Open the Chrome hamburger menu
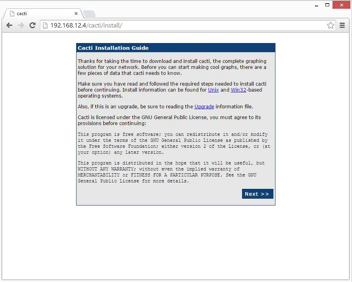The width and height of the screenshot is (352, 282). [342, 25]
